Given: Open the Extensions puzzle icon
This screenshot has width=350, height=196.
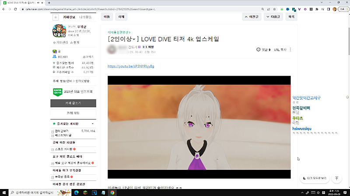Looking at the screenshot, I should click(x=317, y=9).
